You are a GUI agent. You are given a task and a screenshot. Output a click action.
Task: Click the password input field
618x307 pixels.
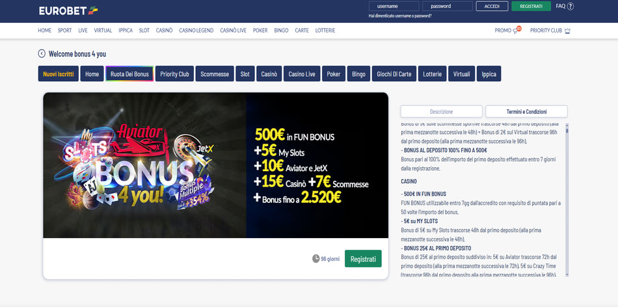click(x=448, y=7)
